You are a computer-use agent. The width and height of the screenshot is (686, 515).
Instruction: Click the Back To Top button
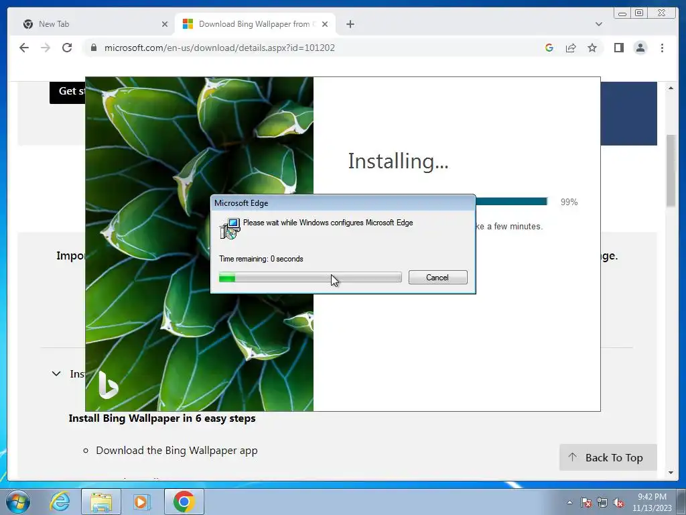pyautogui.click(x=608, y=457)
